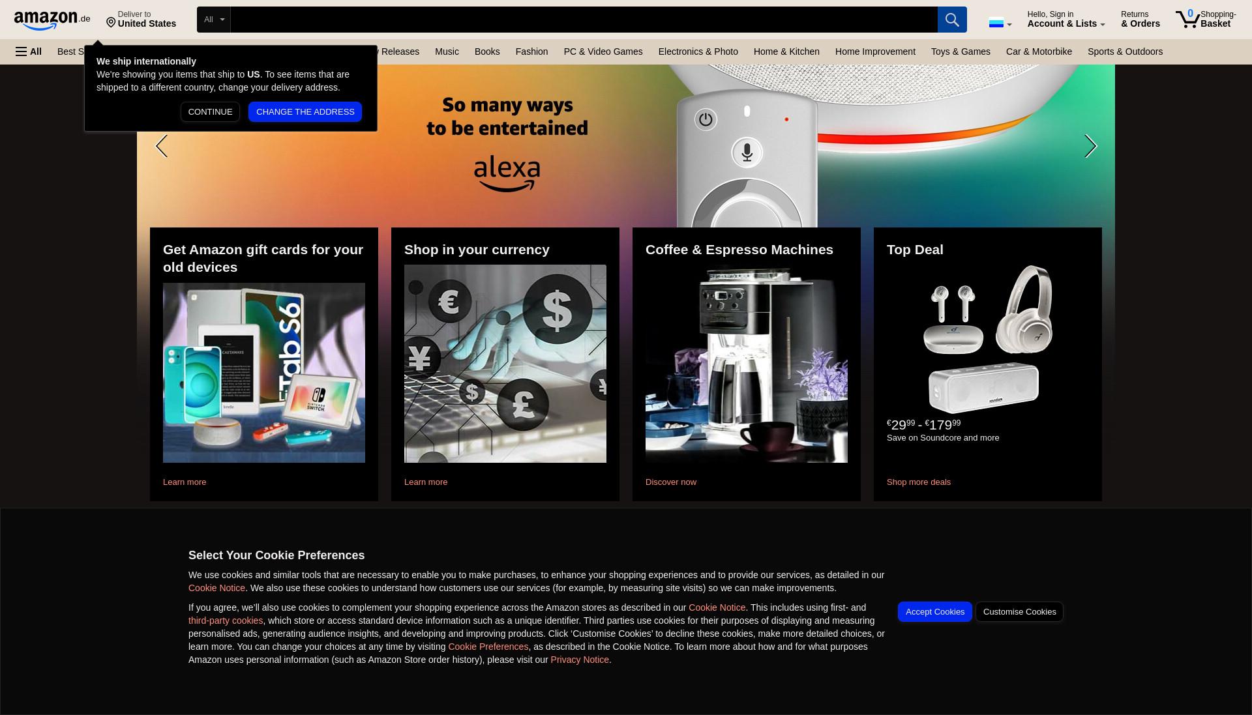Open Returns & Orders
Viewport: 1252px width, 715px height.
tap(1140, 19)
